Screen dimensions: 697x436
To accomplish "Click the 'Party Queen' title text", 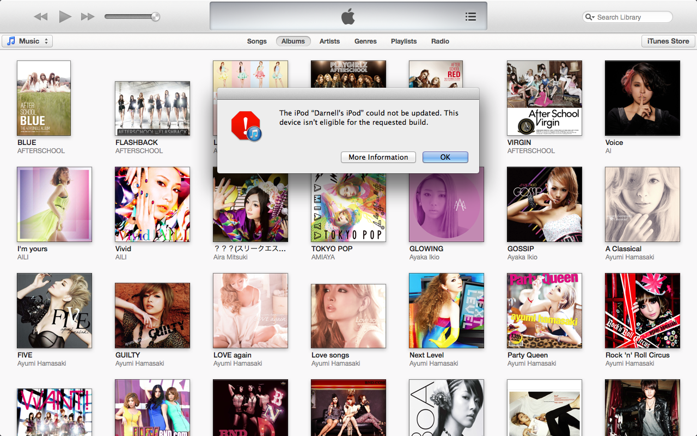I will pos(528,355).
